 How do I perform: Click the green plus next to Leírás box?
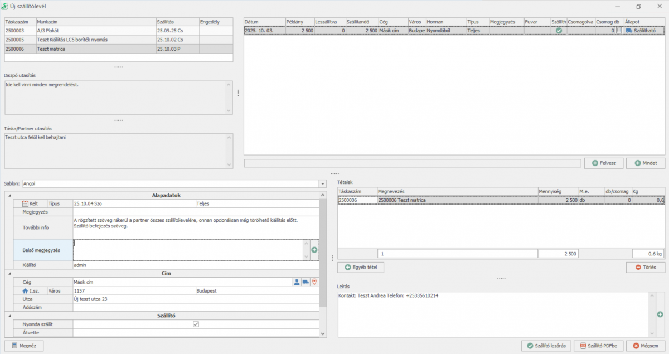tap(660, 314)
